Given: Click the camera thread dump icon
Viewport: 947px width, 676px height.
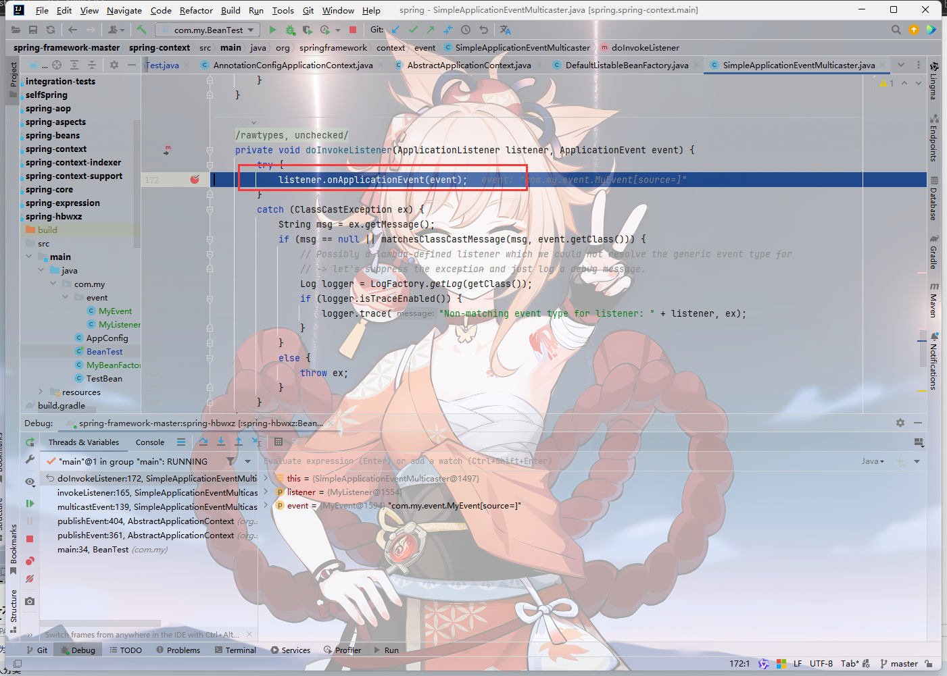Looking at the screenshot, I should click(x=30, y=600).
